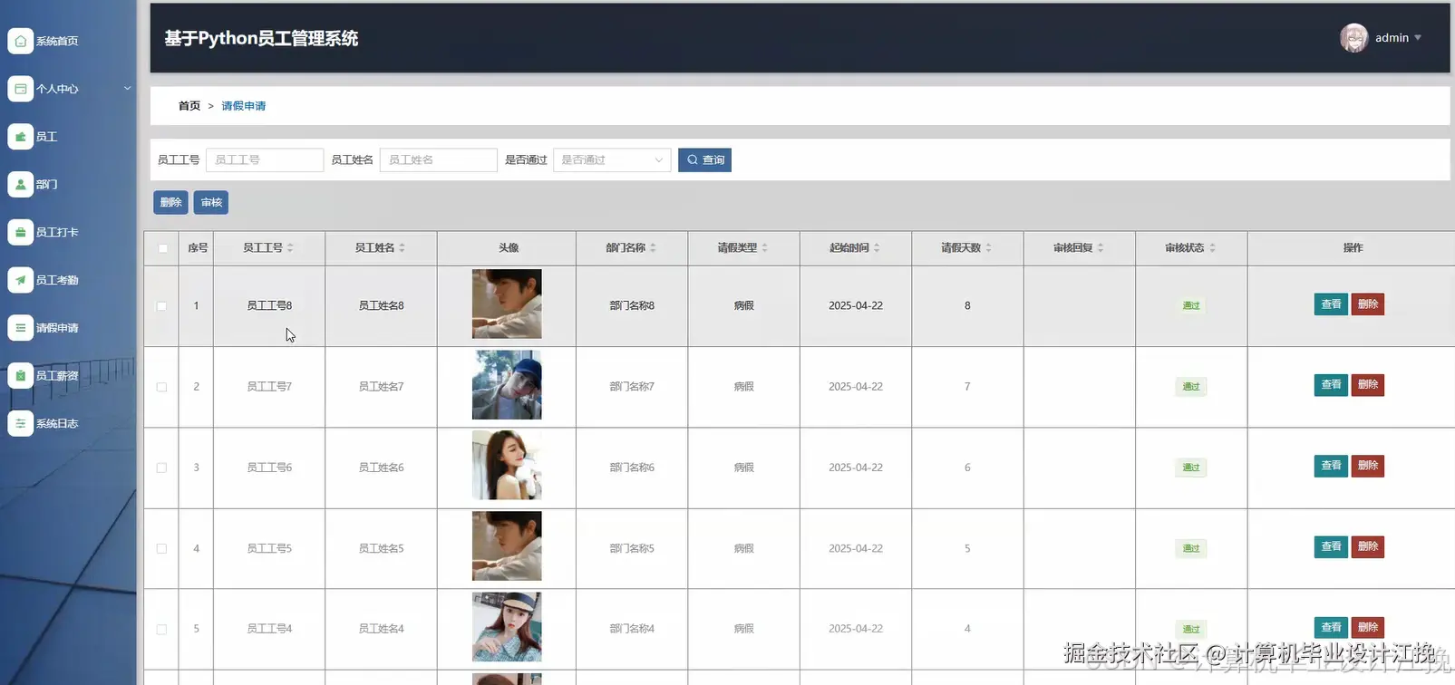Focus the 员工姓名 search input
This screenshot has height=685, width=1455.
click(439, 159)
